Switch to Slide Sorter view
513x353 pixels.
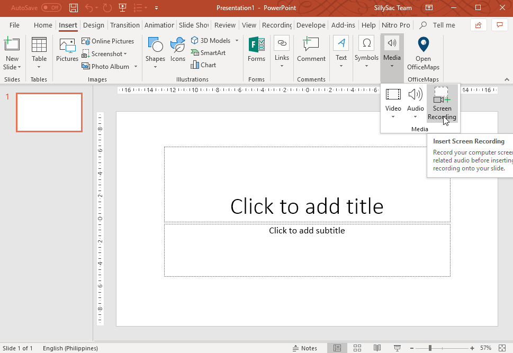pyautogui.click(x=357, y=348)
